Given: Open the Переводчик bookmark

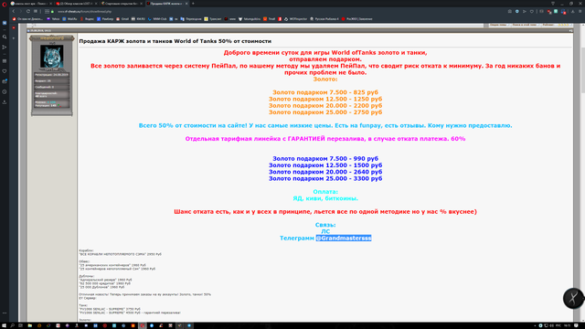Looking at the screenshot, I should [x=191, y=19].
